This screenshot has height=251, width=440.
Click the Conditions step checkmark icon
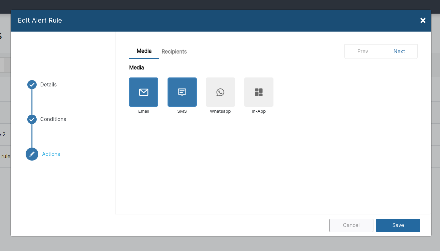32,119
